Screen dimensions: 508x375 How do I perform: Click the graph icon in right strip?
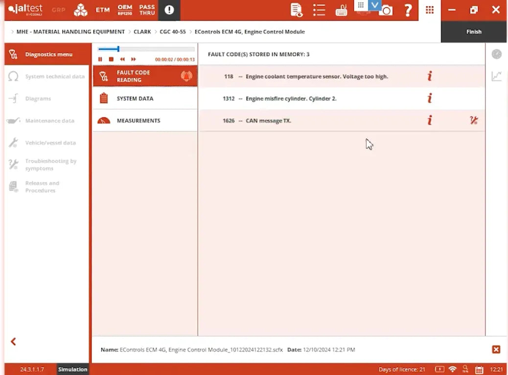point(496,76)
